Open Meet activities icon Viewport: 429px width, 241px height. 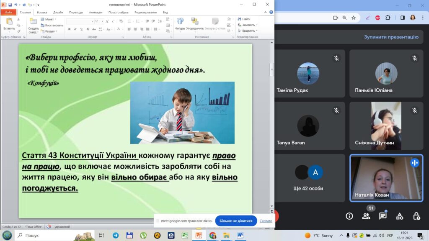tap(400, 216)
